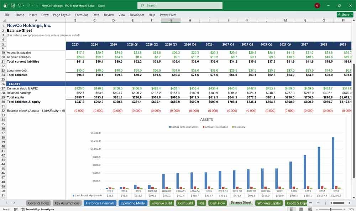Open the user account avatar
Screen dimensions: 356x211
(x=317, y=6)
